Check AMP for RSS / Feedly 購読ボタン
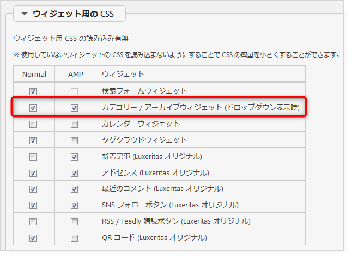This screenshot has width=352, height=259. click(x=75, y=221)
